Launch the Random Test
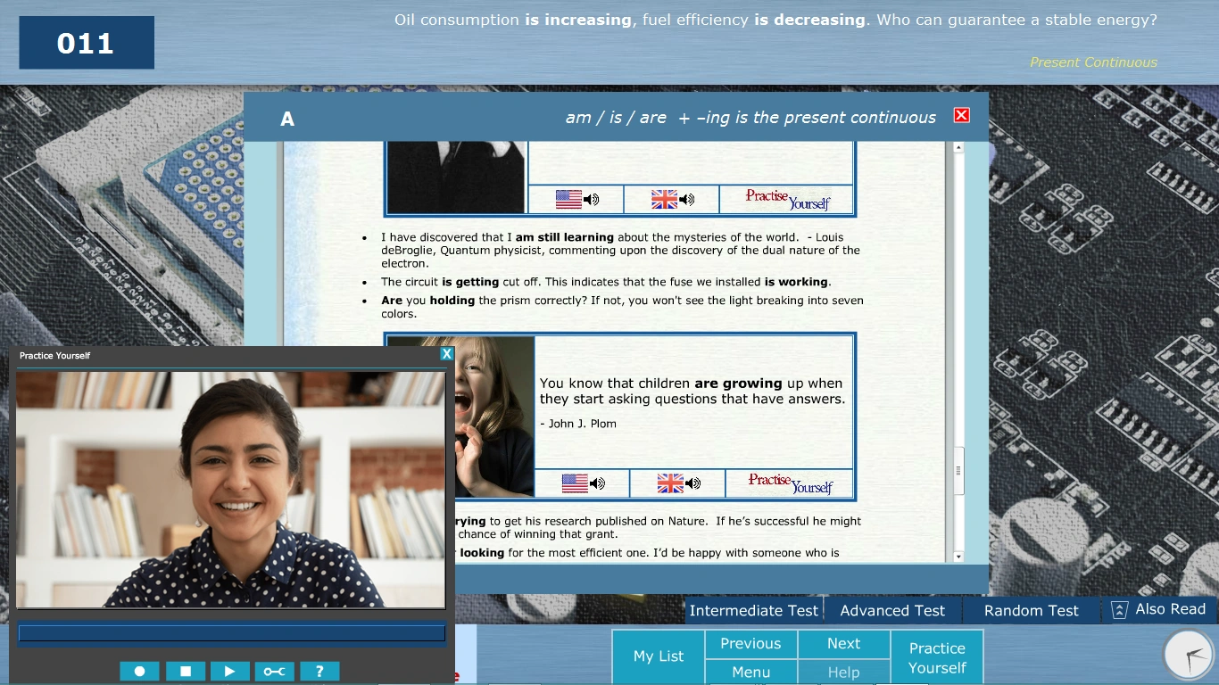 pyautogui.click(x=1031, y=611)
